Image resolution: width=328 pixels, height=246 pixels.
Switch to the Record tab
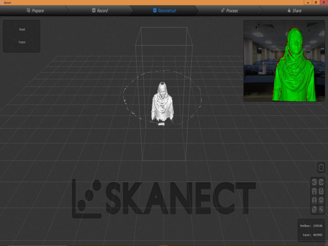click(100, 11)
